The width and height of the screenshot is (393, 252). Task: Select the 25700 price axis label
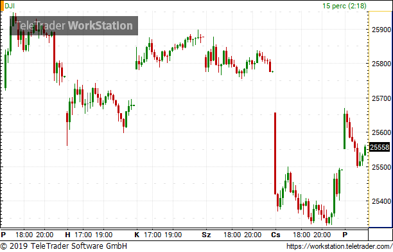pos(381,98)
